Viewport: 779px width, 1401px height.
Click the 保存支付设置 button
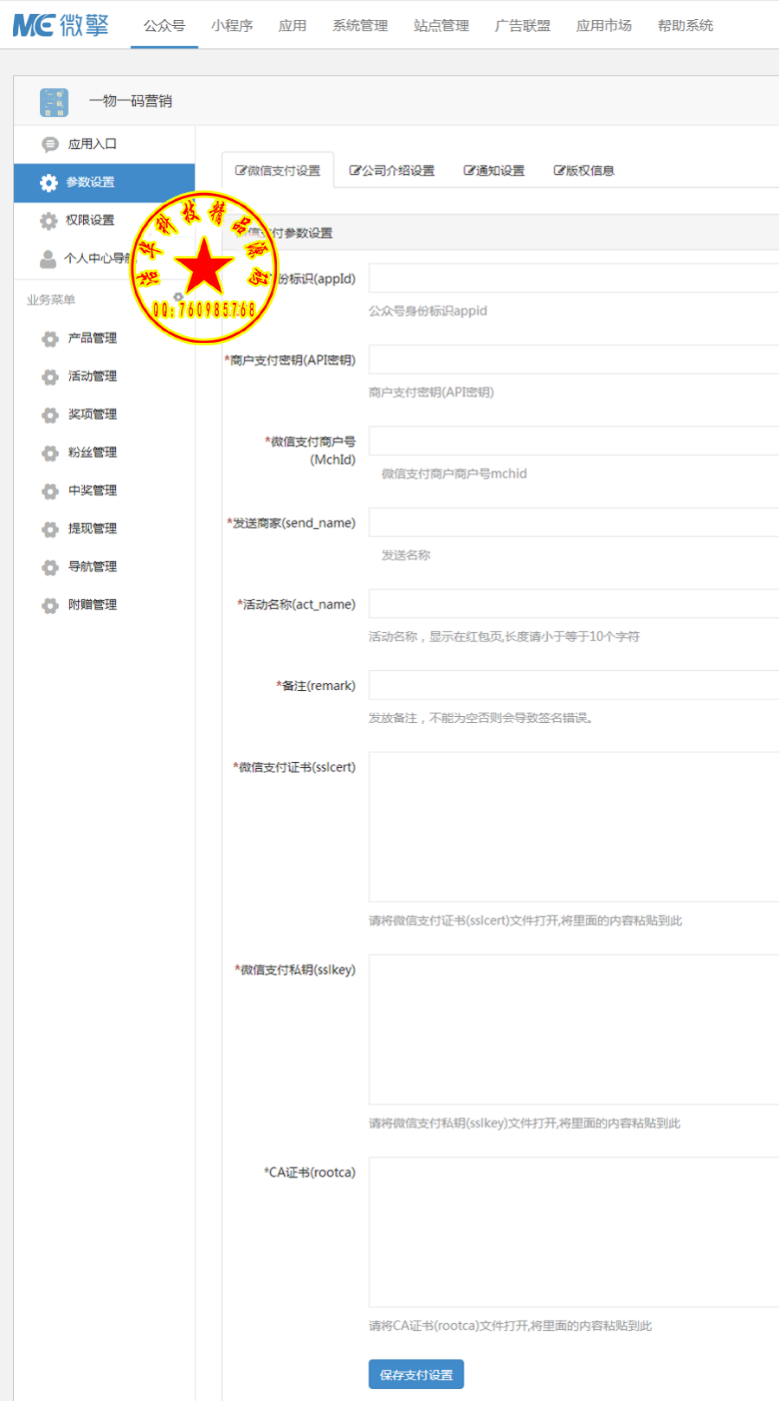pos(416,1374)
